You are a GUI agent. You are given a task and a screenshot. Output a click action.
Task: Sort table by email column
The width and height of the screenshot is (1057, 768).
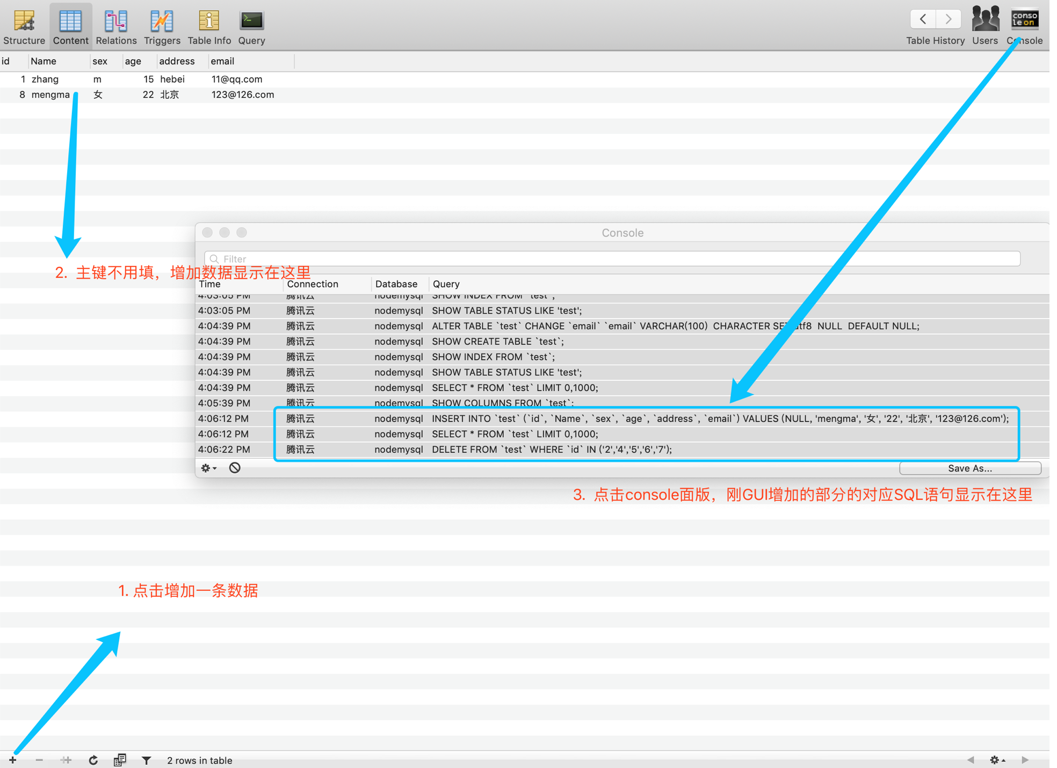point(251,61)
